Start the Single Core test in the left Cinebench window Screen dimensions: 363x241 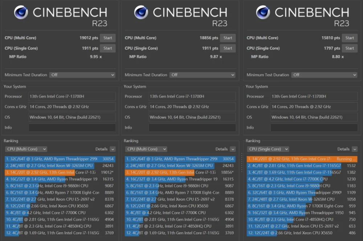click(108, 48)
